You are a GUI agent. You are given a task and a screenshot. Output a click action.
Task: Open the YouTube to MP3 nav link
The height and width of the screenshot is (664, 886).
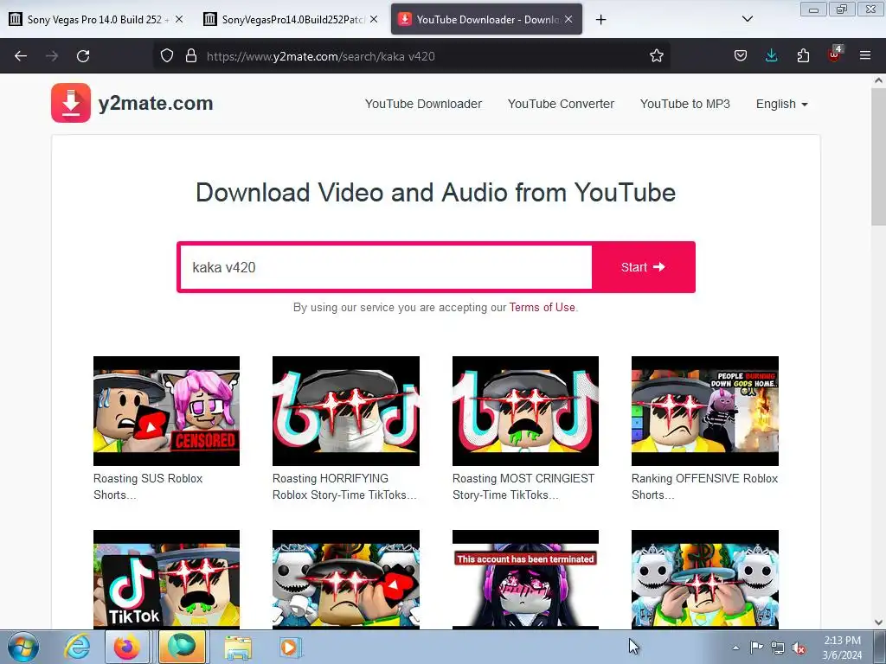685,104
